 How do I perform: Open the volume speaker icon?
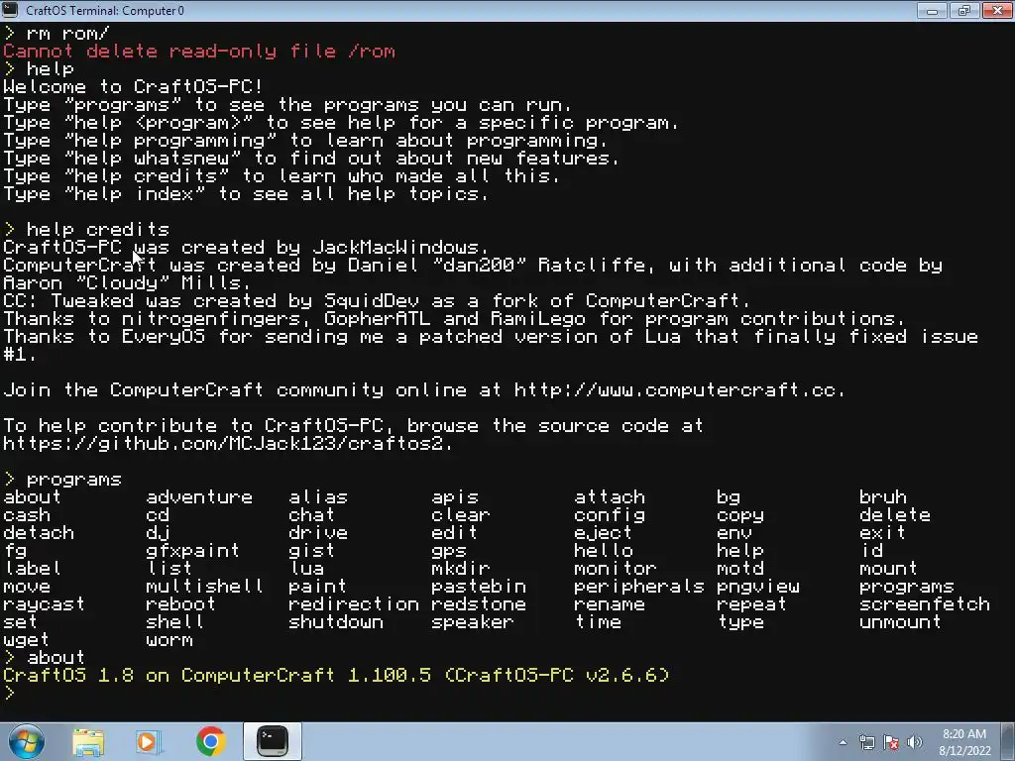point(915,742)
